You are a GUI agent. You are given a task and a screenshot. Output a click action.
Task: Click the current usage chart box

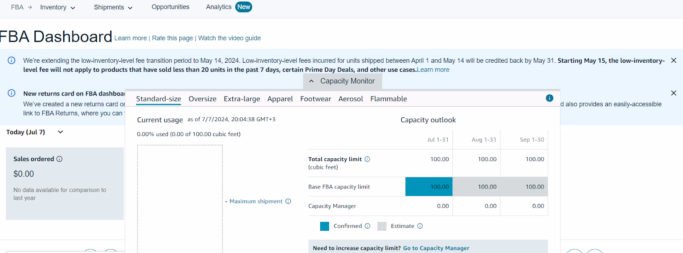coord(180,199)
